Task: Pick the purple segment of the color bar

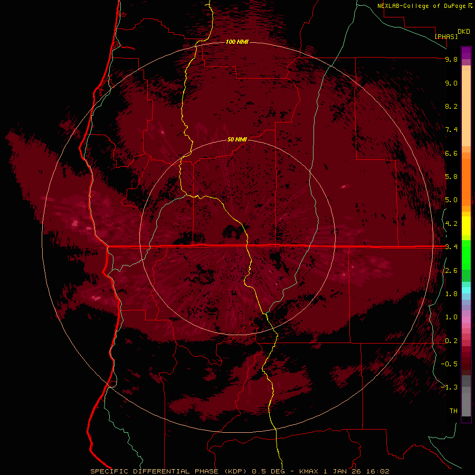Action: (x=466, y=53)
